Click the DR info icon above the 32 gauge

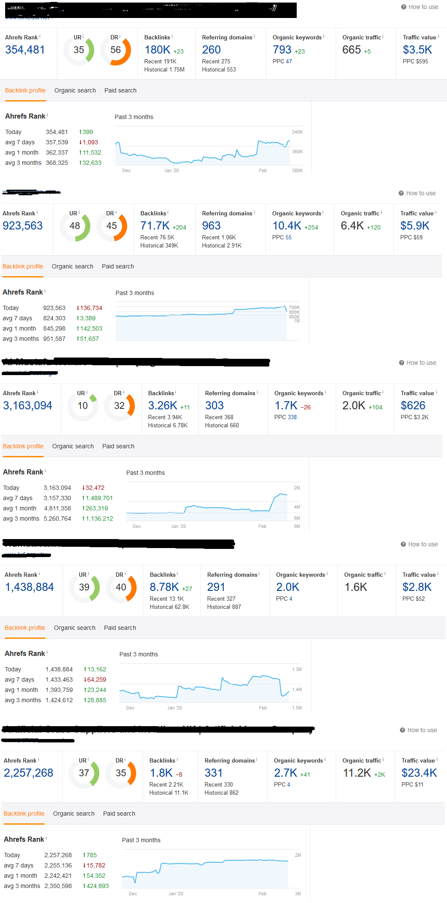(124, 392)
